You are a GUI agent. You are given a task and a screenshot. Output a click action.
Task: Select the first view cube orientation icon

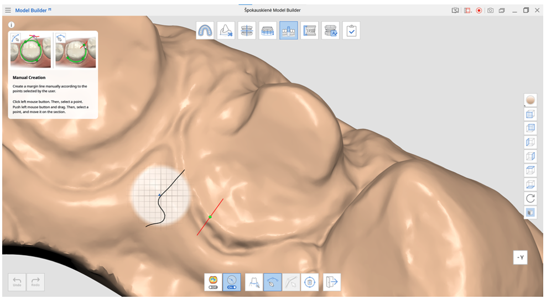531,114
